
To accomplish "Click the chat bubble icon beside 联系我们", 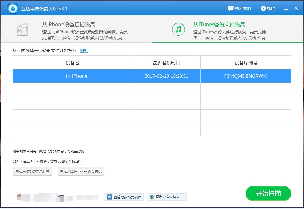I will tap(230, 8).
